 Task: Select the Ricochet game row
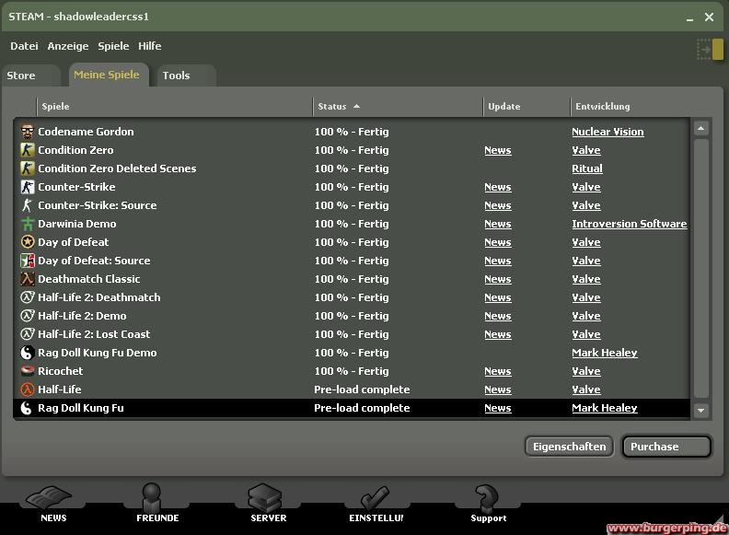click(352, 371)
